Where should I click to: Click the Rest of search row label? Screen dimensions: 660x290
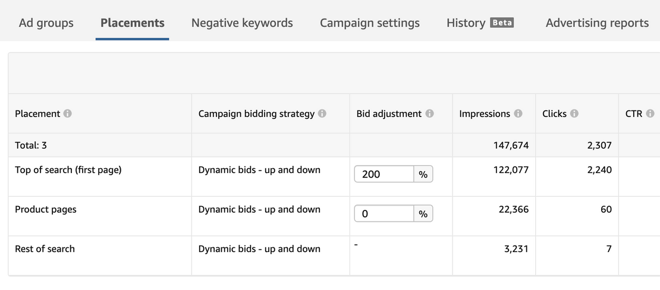click(x=45, y=249)
